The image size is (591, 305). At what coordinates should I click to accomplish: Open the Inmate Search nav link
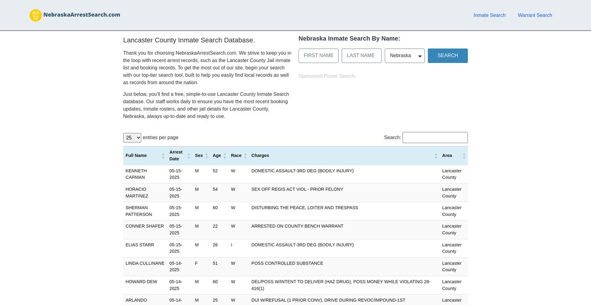tap(489, 15)
